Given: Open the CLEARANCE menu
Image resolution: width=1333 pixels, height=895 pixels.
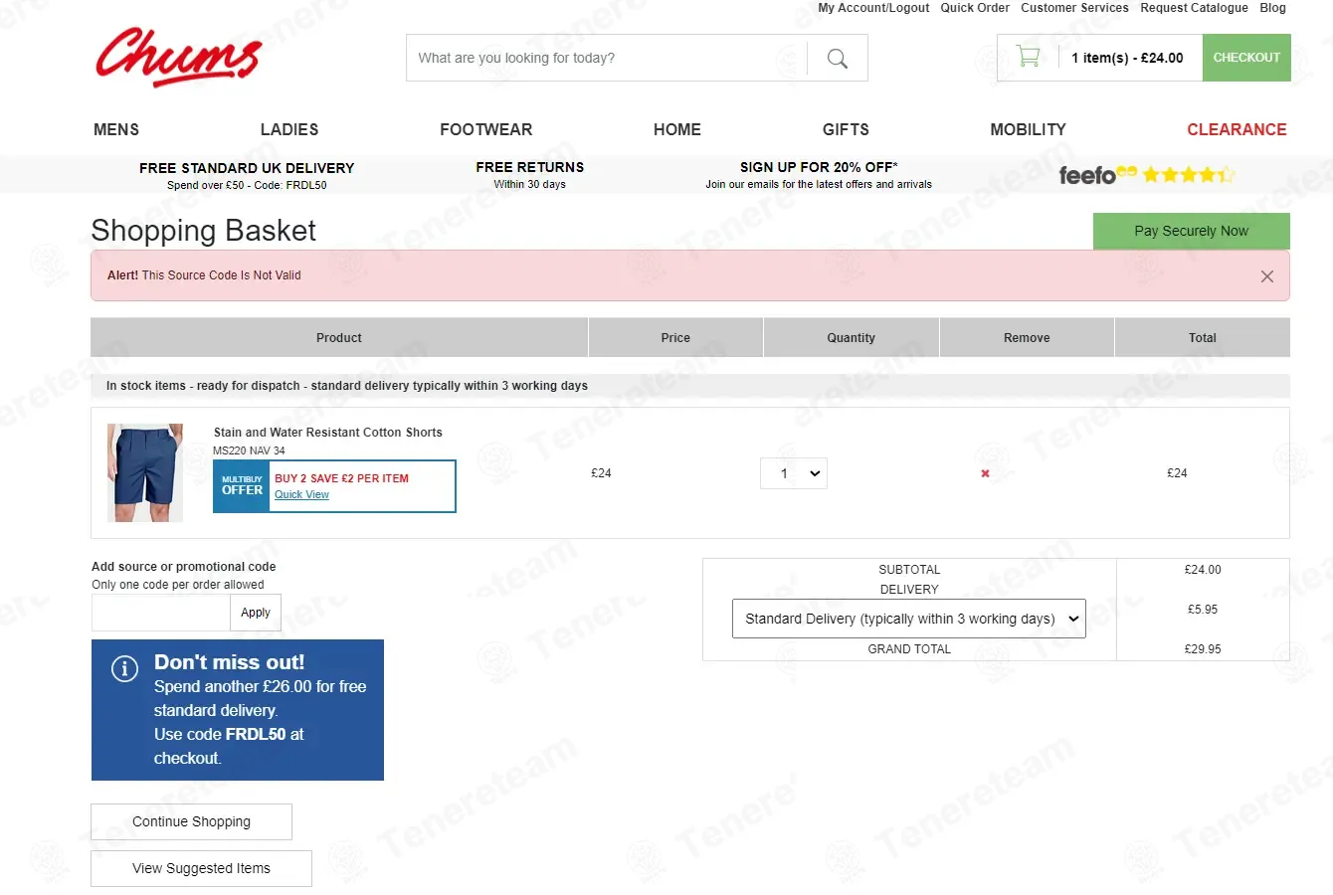Looking at the screenshot, I should [1237, 129].
